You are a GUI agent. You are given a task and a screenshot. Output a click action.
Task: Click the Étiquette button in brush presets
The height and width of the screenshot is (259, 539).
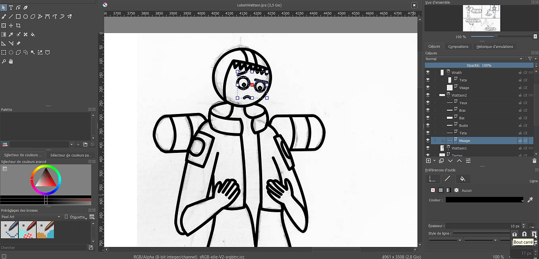click(x=75, y=217)
